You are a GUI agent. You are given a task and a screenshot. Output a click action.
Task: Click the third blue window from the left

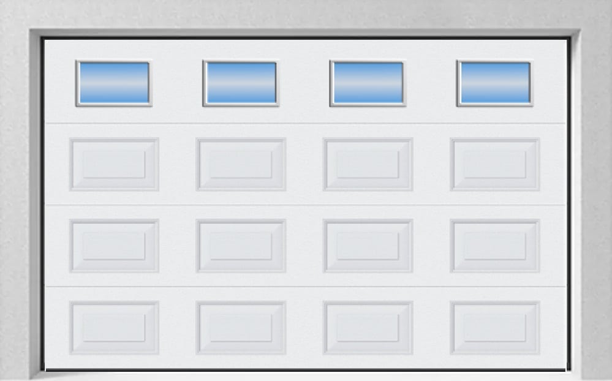click(x=368, y=83)
